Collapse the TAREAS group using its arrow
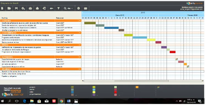Viewport: 205px width, 105px height. (80, 45)
